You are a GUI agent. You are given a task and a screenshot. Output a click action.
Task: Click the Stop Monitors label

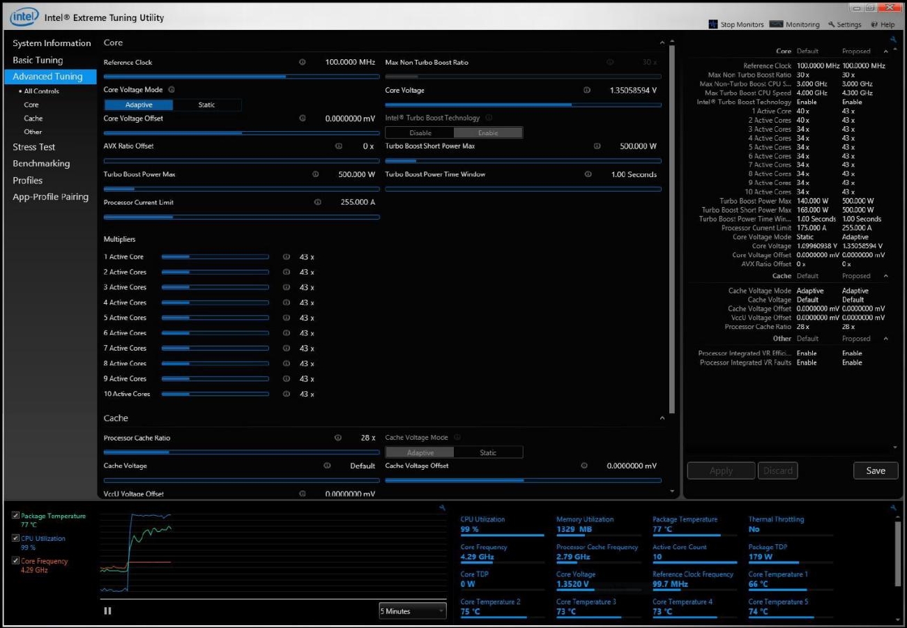click(x=742, y=24)
